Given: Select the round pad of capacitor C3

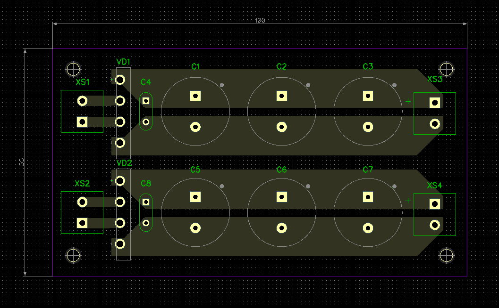Looking at the screenshot, I should pos(368,127).
